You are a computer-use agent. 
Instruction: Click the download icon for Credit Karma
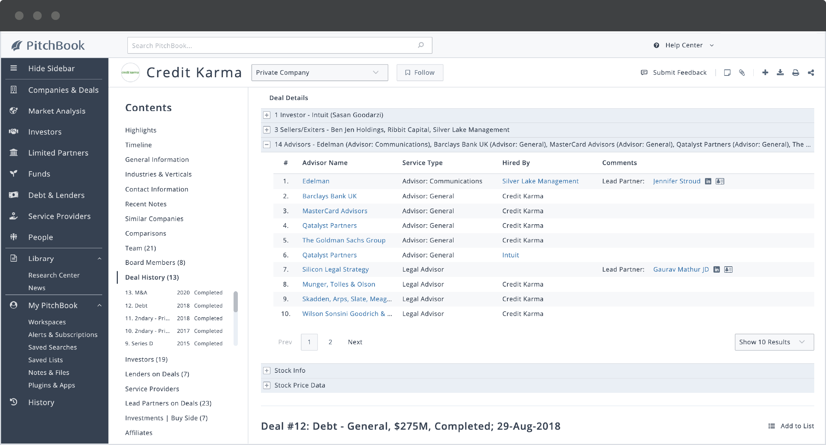(780, 72)
